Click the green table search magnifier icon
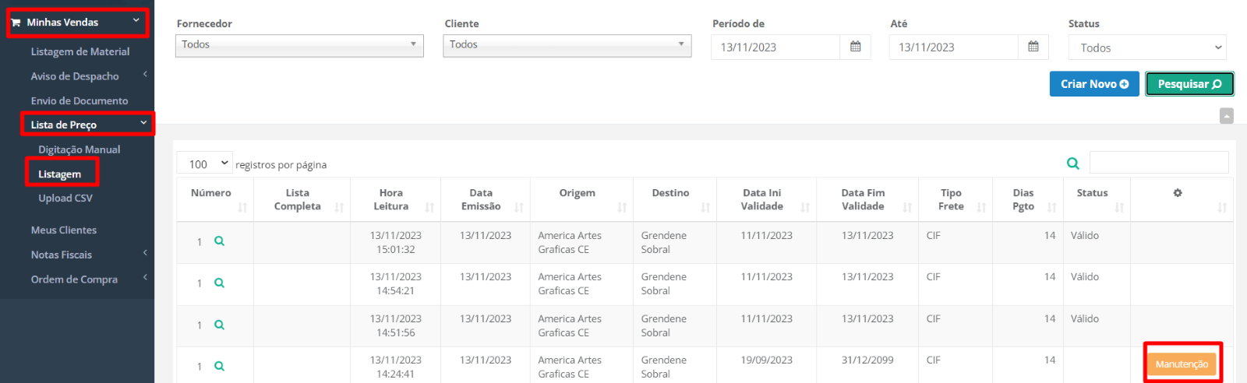This screenshot has width=1247, height=383. (x=1073, y=163)
